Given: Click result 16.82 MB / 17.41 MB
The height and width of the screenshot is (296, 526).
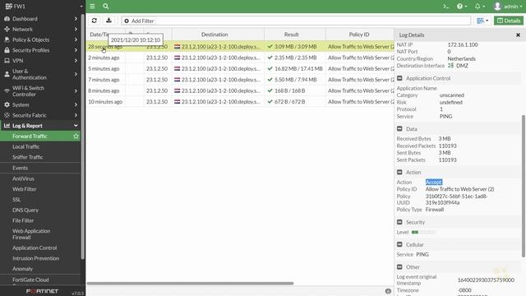Looking at the screenshot, I should [x=298, y=68].
